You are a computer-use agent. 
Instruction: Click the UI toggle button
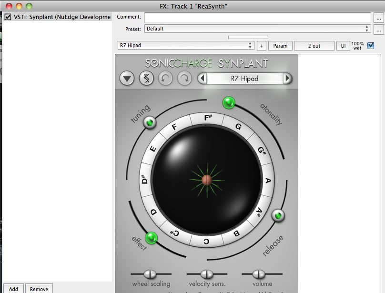[x=343, y=46]
